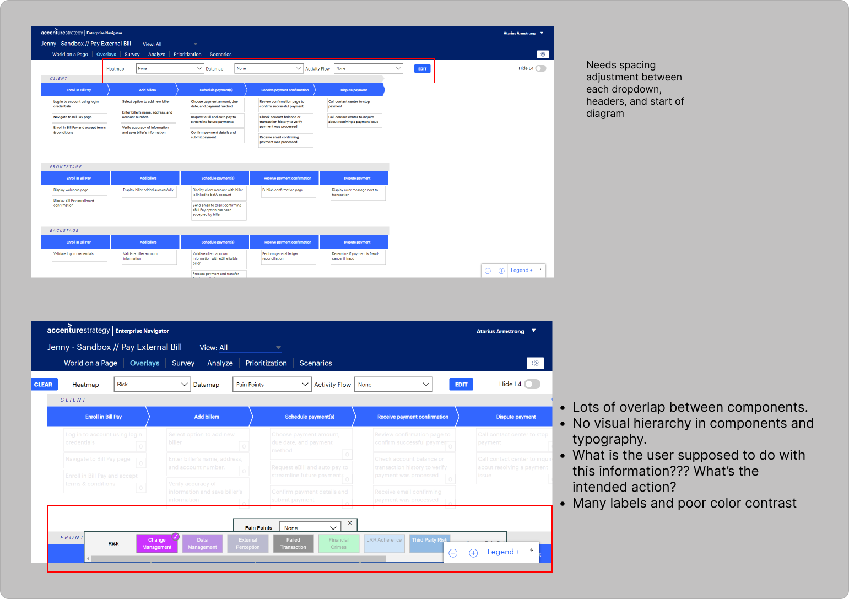Viewport: 849px width, 599px height.
Task: Click the down arrow beside Legend + in the larger mockup
Action: pos(532,550)
